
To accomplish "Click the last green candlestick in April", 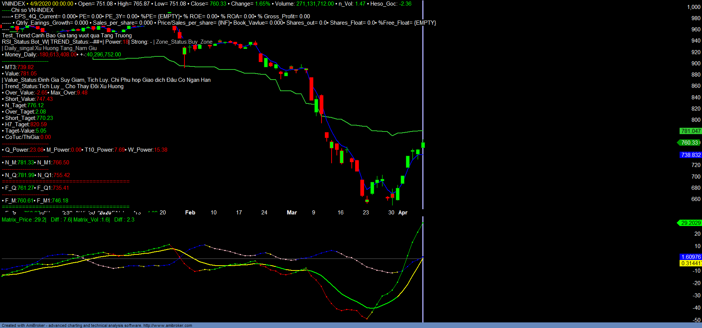I will tap(423, 145).
